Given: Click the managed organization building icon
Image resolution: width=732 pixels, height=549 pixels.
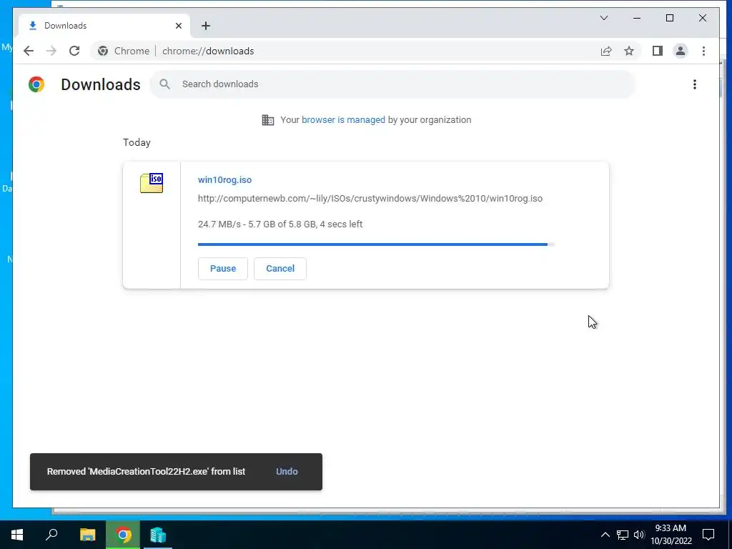Looking at the screenshot, I should [x=268, y=120].
